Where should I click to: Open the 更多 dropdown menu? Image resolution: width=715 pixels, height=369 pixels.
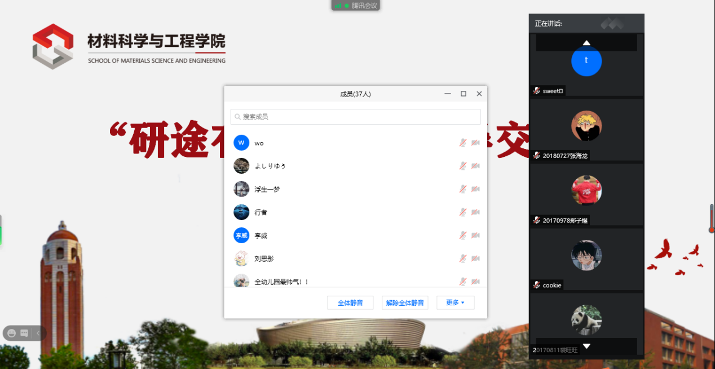455,303
